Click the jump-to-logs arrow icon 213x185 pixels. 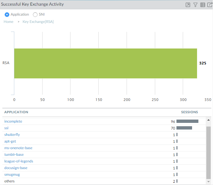pos(188,5)
